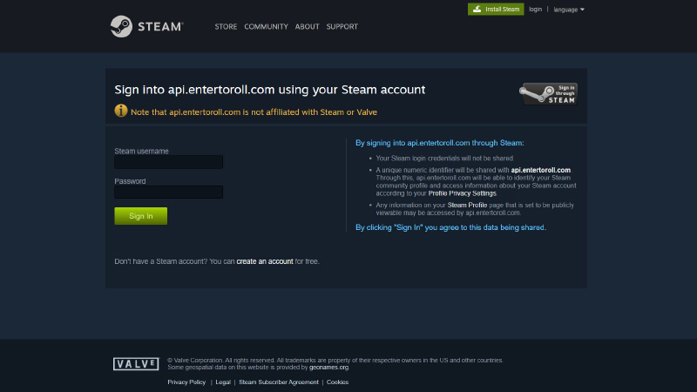Follow the create an account link
This screenshot has height=392, width=697.
click(264, 261)
